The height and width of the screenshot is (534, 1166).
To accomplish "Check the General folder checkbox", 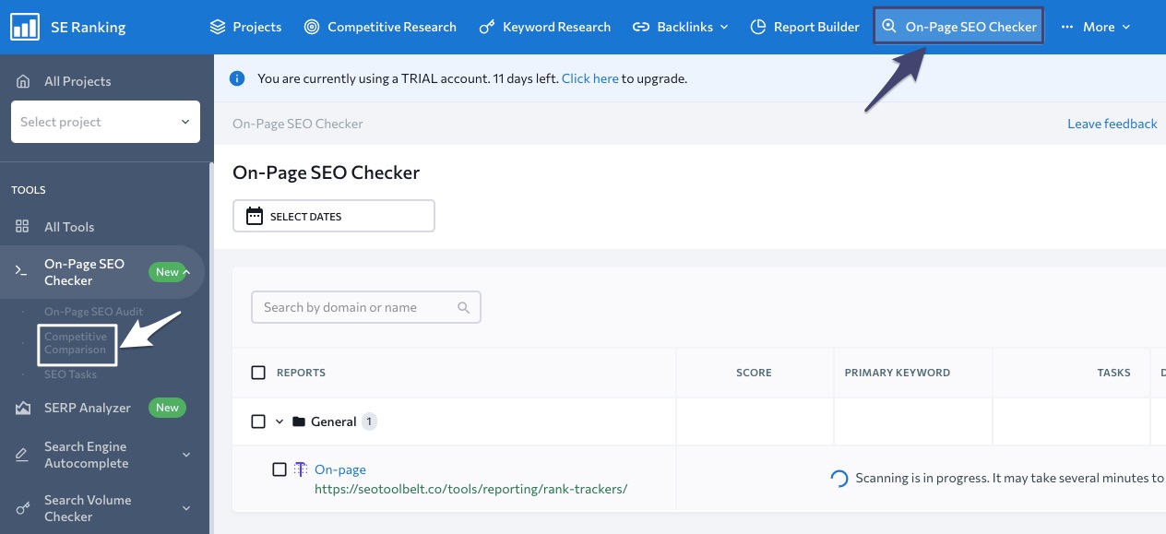I will [x=258, y=421].
